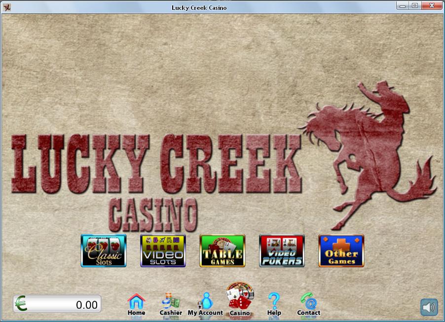Viewport: 445px width, 322px height.
Task: Select the Casino dice icon
Action: click(240, 299)
